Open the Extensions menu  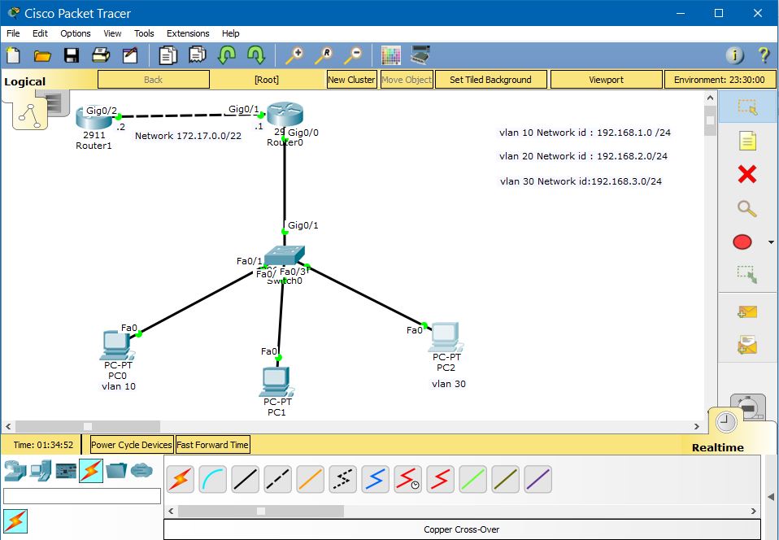tap(188, 33)
